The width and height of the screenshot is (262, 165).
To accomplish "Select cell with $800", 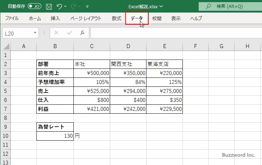I will click(x=92, y=100).
